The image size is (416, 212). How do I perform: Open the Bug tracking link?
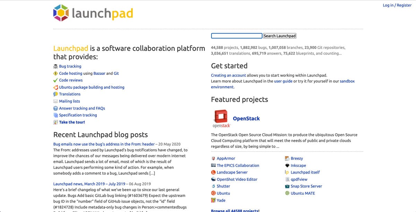tap(70, 66)
